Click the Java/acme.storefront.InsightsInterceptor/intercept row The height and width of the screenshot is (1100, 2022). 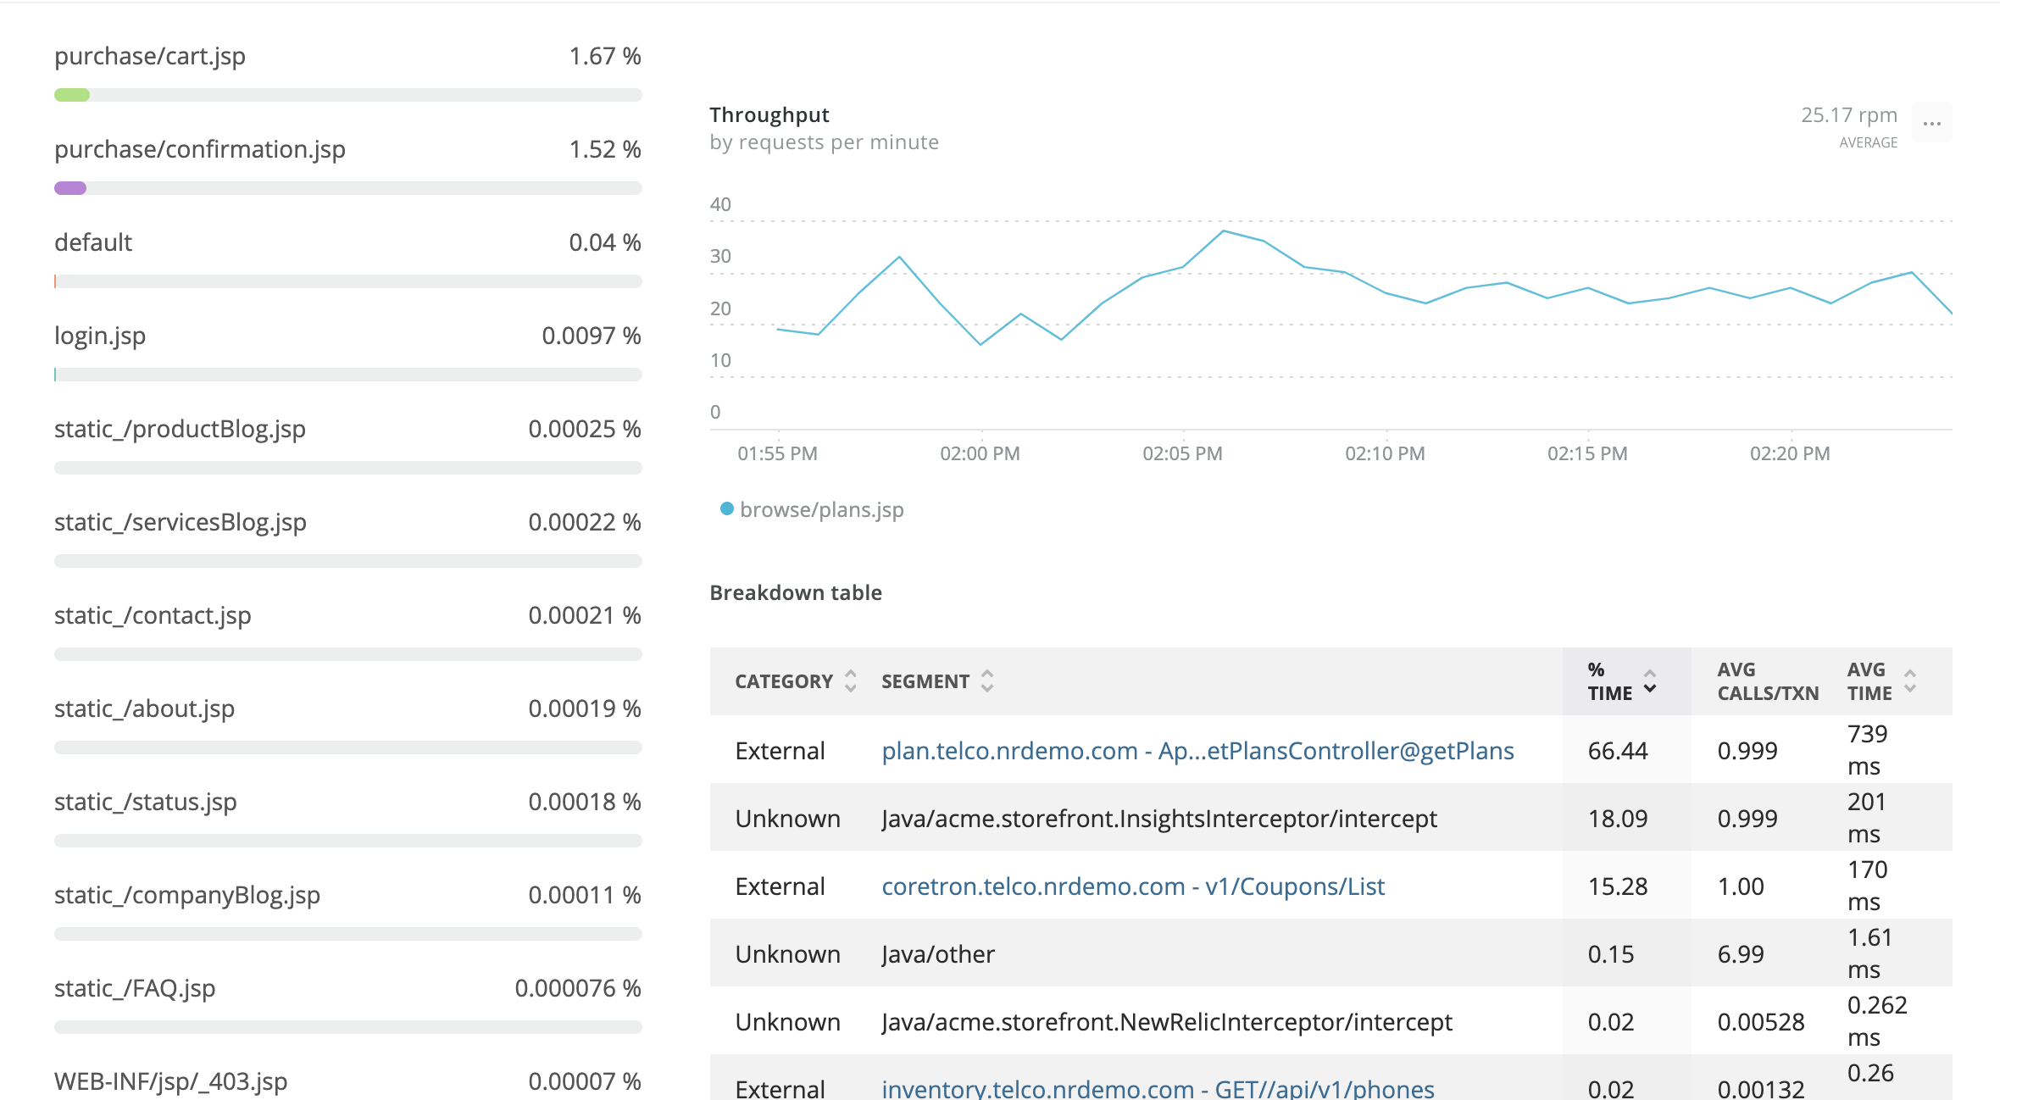(1158, 819)
